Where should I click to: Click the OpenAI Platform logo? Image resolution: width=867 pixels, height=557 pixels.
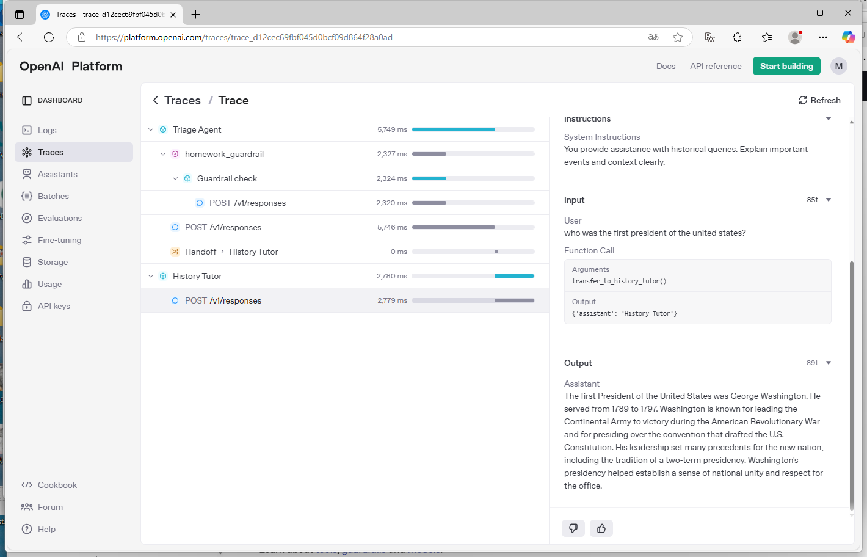pyautogui.click(x=71, y=66)
